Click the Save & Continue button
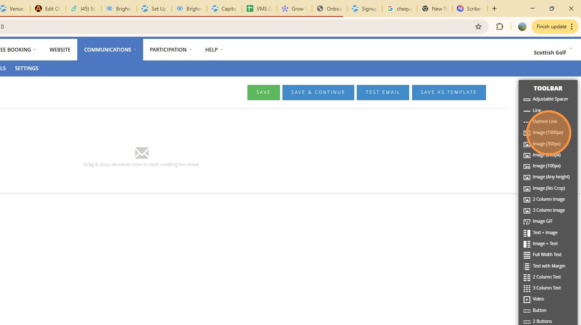 point(318,93)
